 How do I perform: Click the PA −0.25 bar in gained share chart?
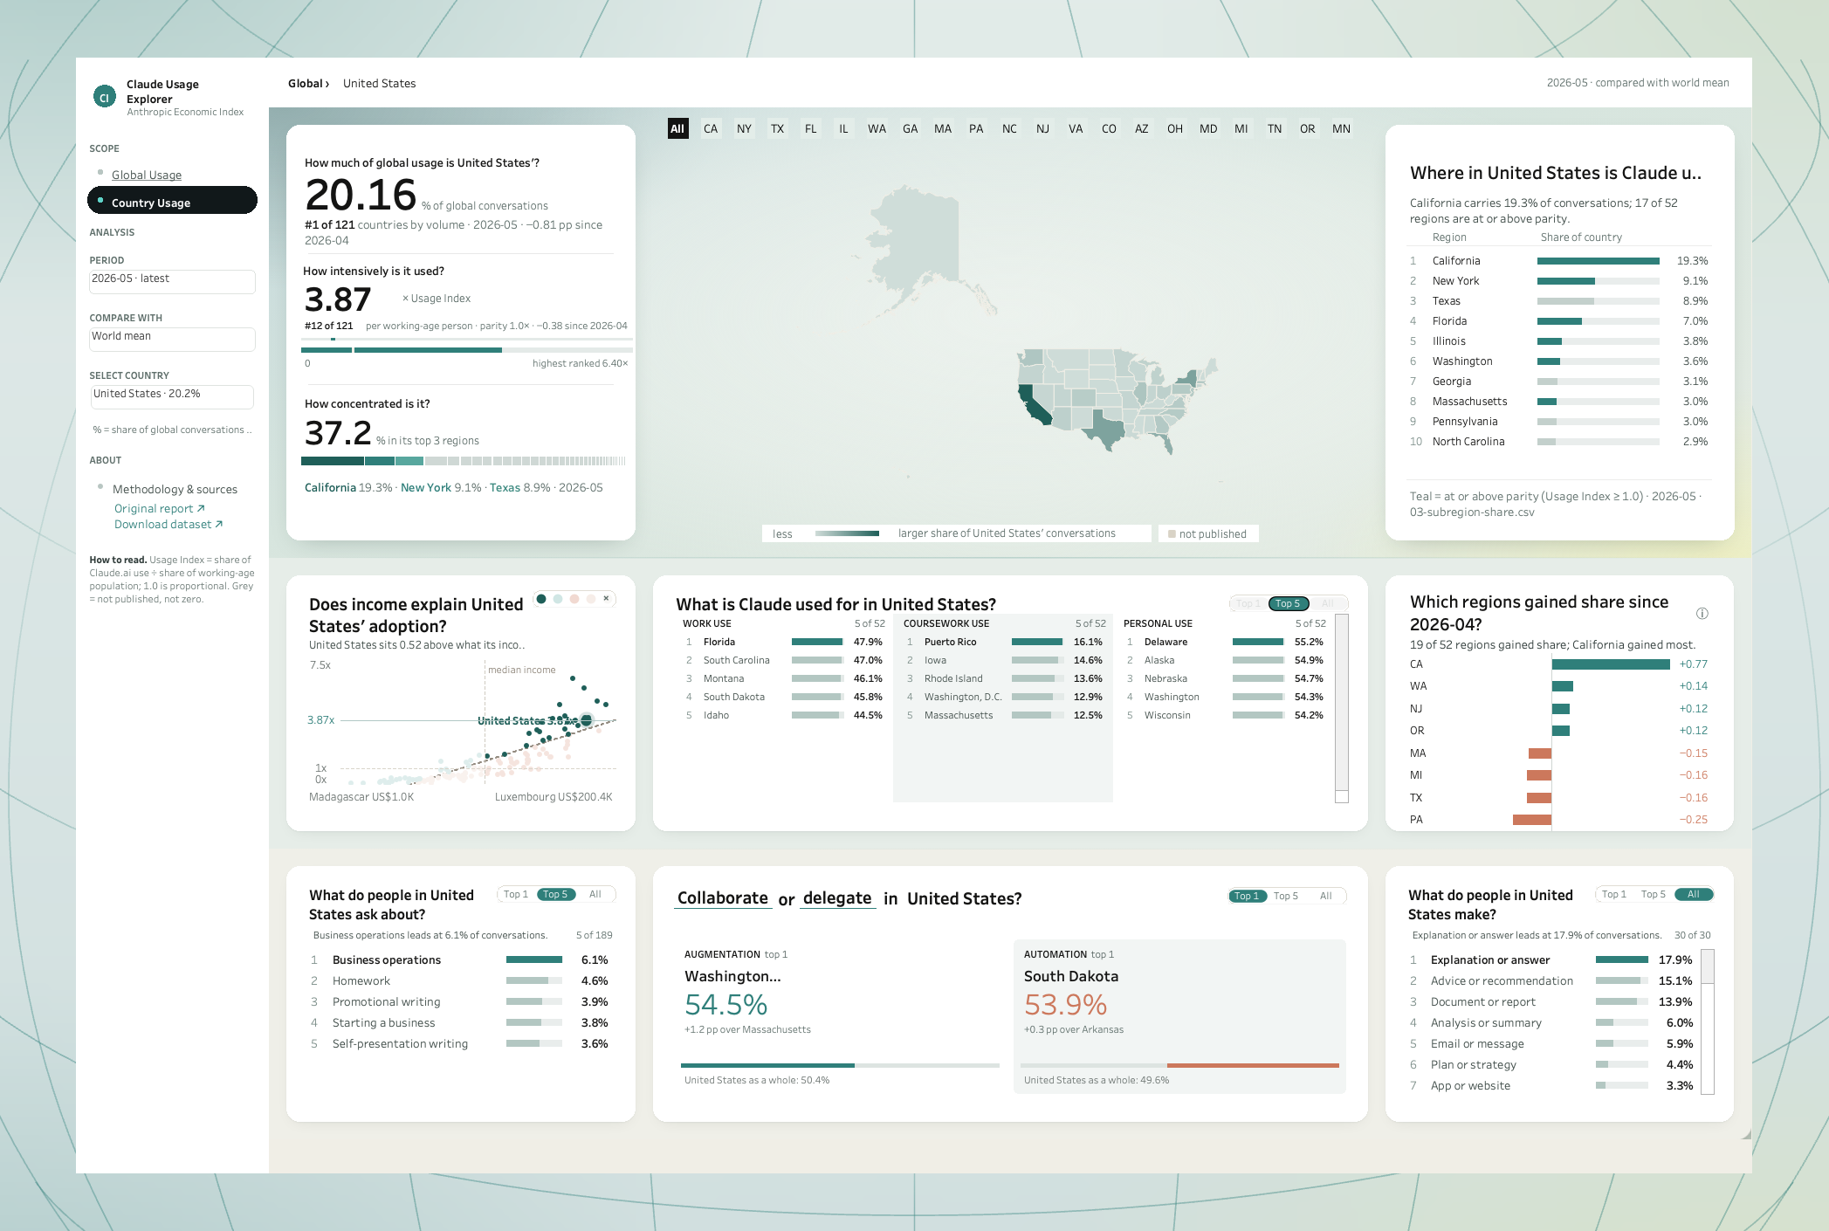coord(1532,820)
